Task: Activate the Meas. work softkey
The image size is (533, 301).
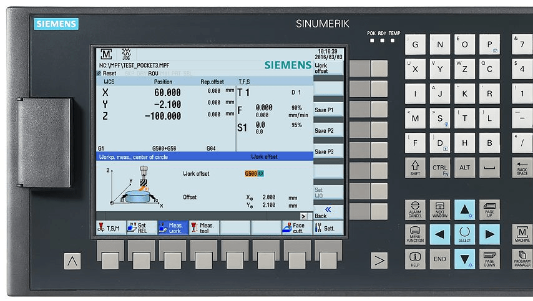Action: (173, 227)
